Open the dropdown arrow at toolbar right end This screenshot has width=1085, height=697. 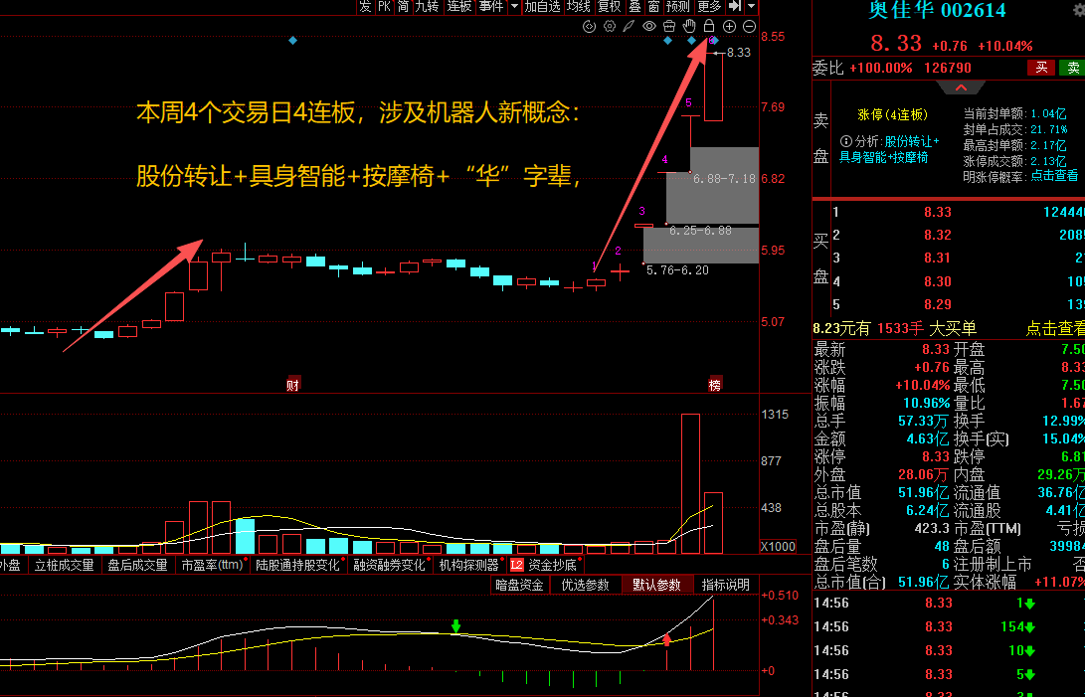tap(752, 6)
